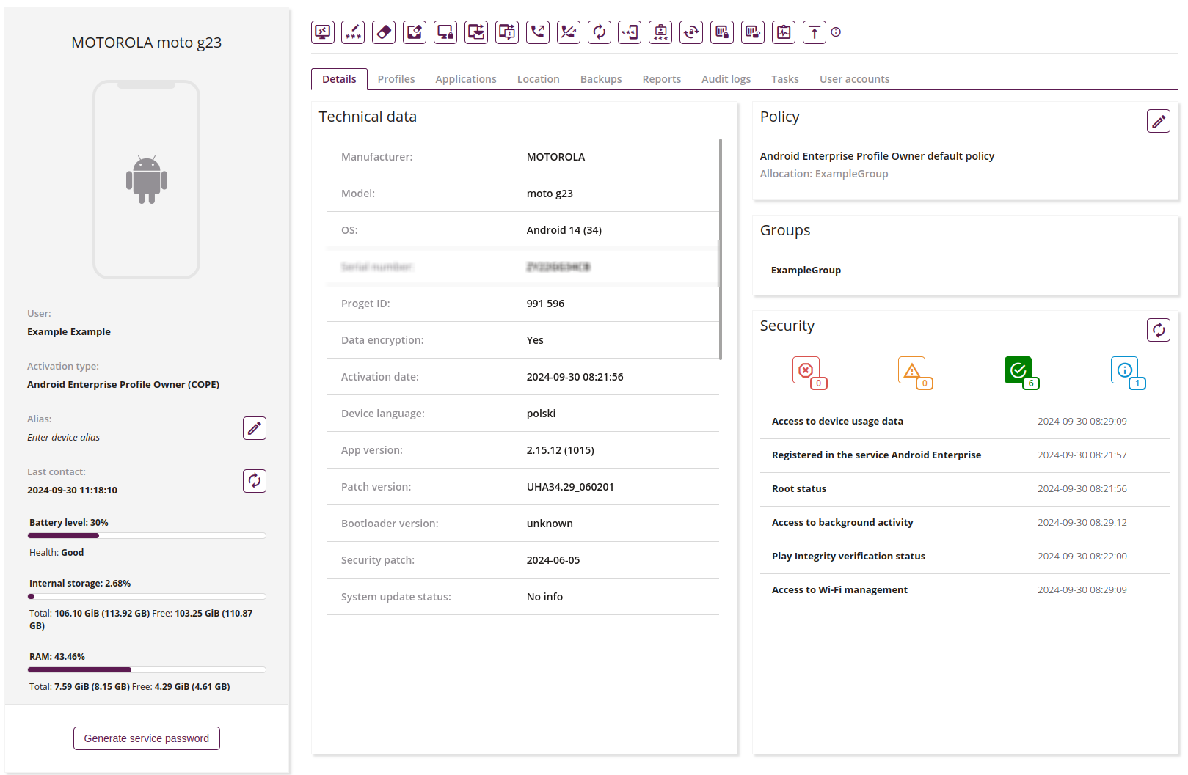Edit the Policy with pencil icon

click(x=1159, y=121)
